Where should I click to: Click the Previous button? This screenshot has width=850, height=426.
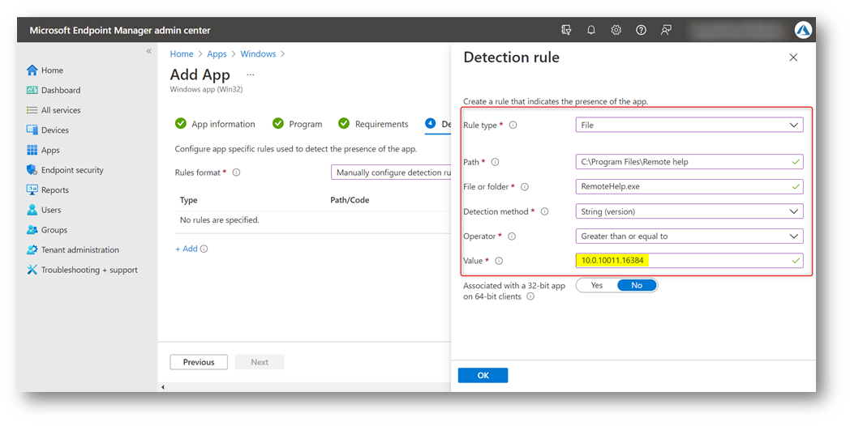click(199, 362)
